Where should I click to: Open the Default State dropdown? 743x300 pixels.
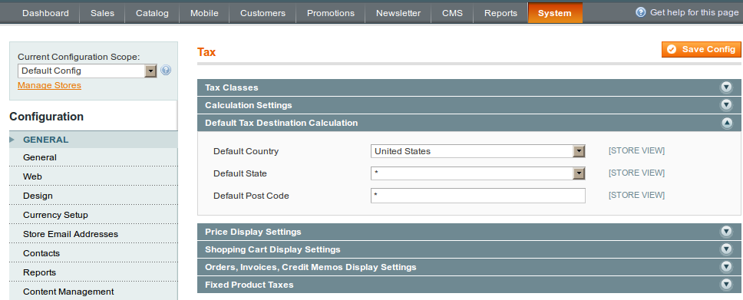click(477, 173)
